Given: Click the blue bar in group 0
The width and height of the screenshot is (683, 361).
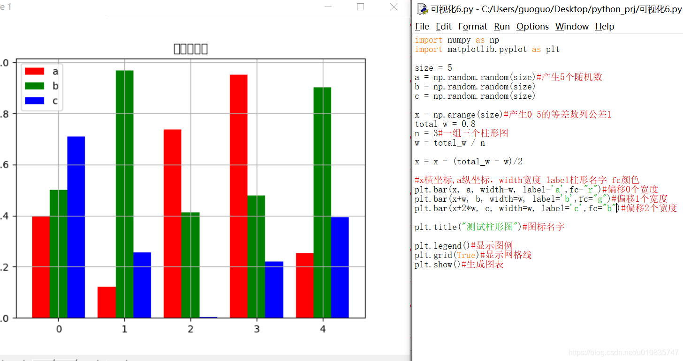Looking at the screenshot, I should pos(76,227).
